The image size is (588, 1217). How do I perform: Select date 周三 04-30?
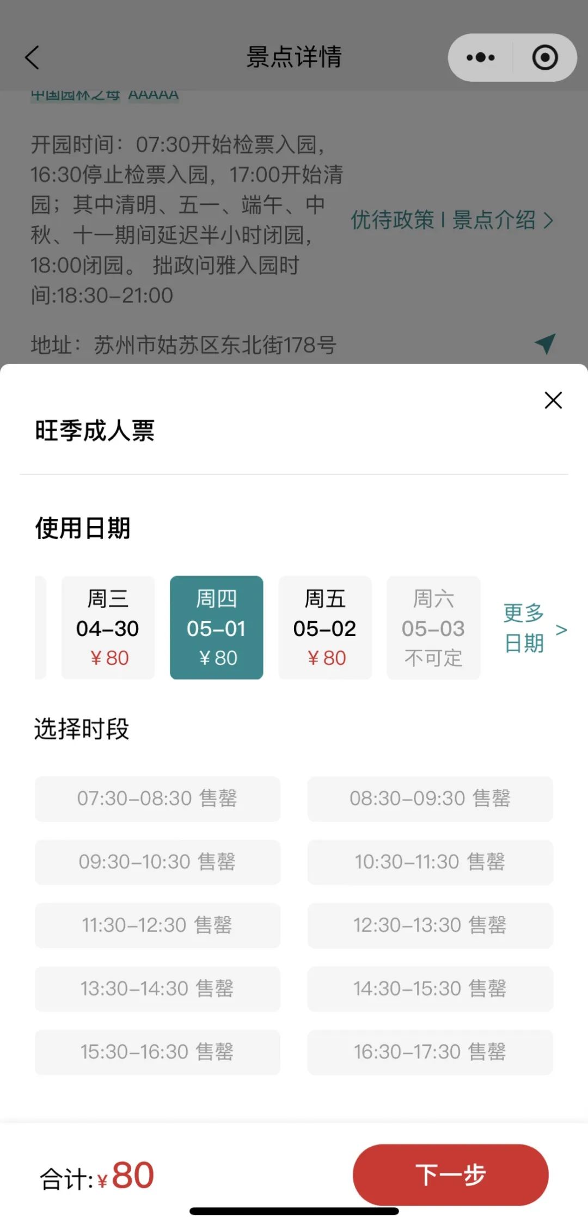click(x=108, y=627)
